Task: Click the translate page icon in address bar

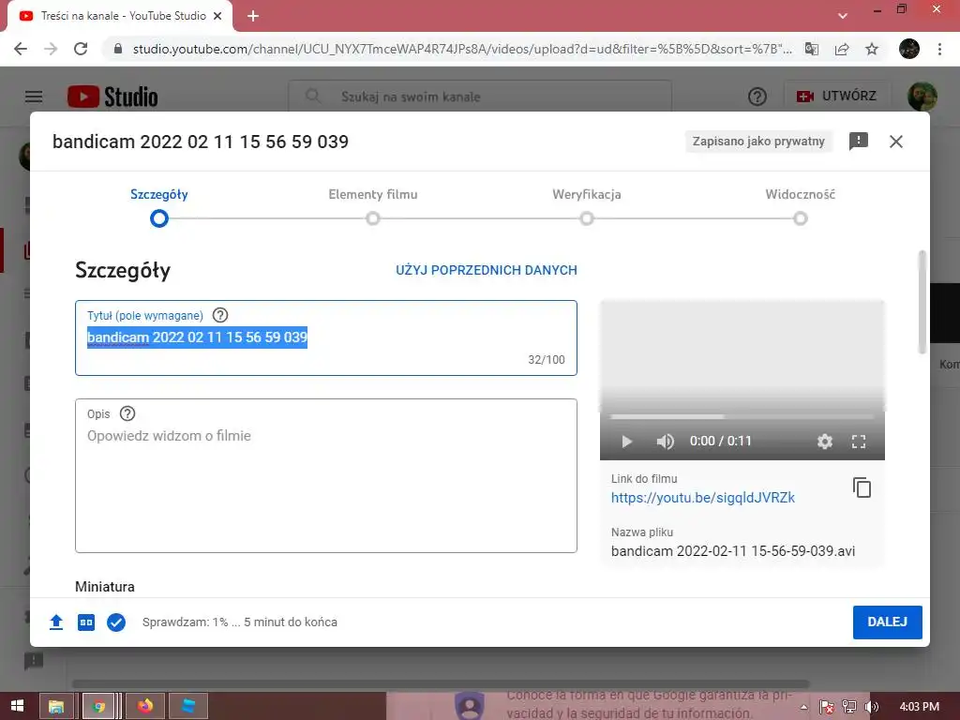Action: pyautogui.click(x=812, y=49)
